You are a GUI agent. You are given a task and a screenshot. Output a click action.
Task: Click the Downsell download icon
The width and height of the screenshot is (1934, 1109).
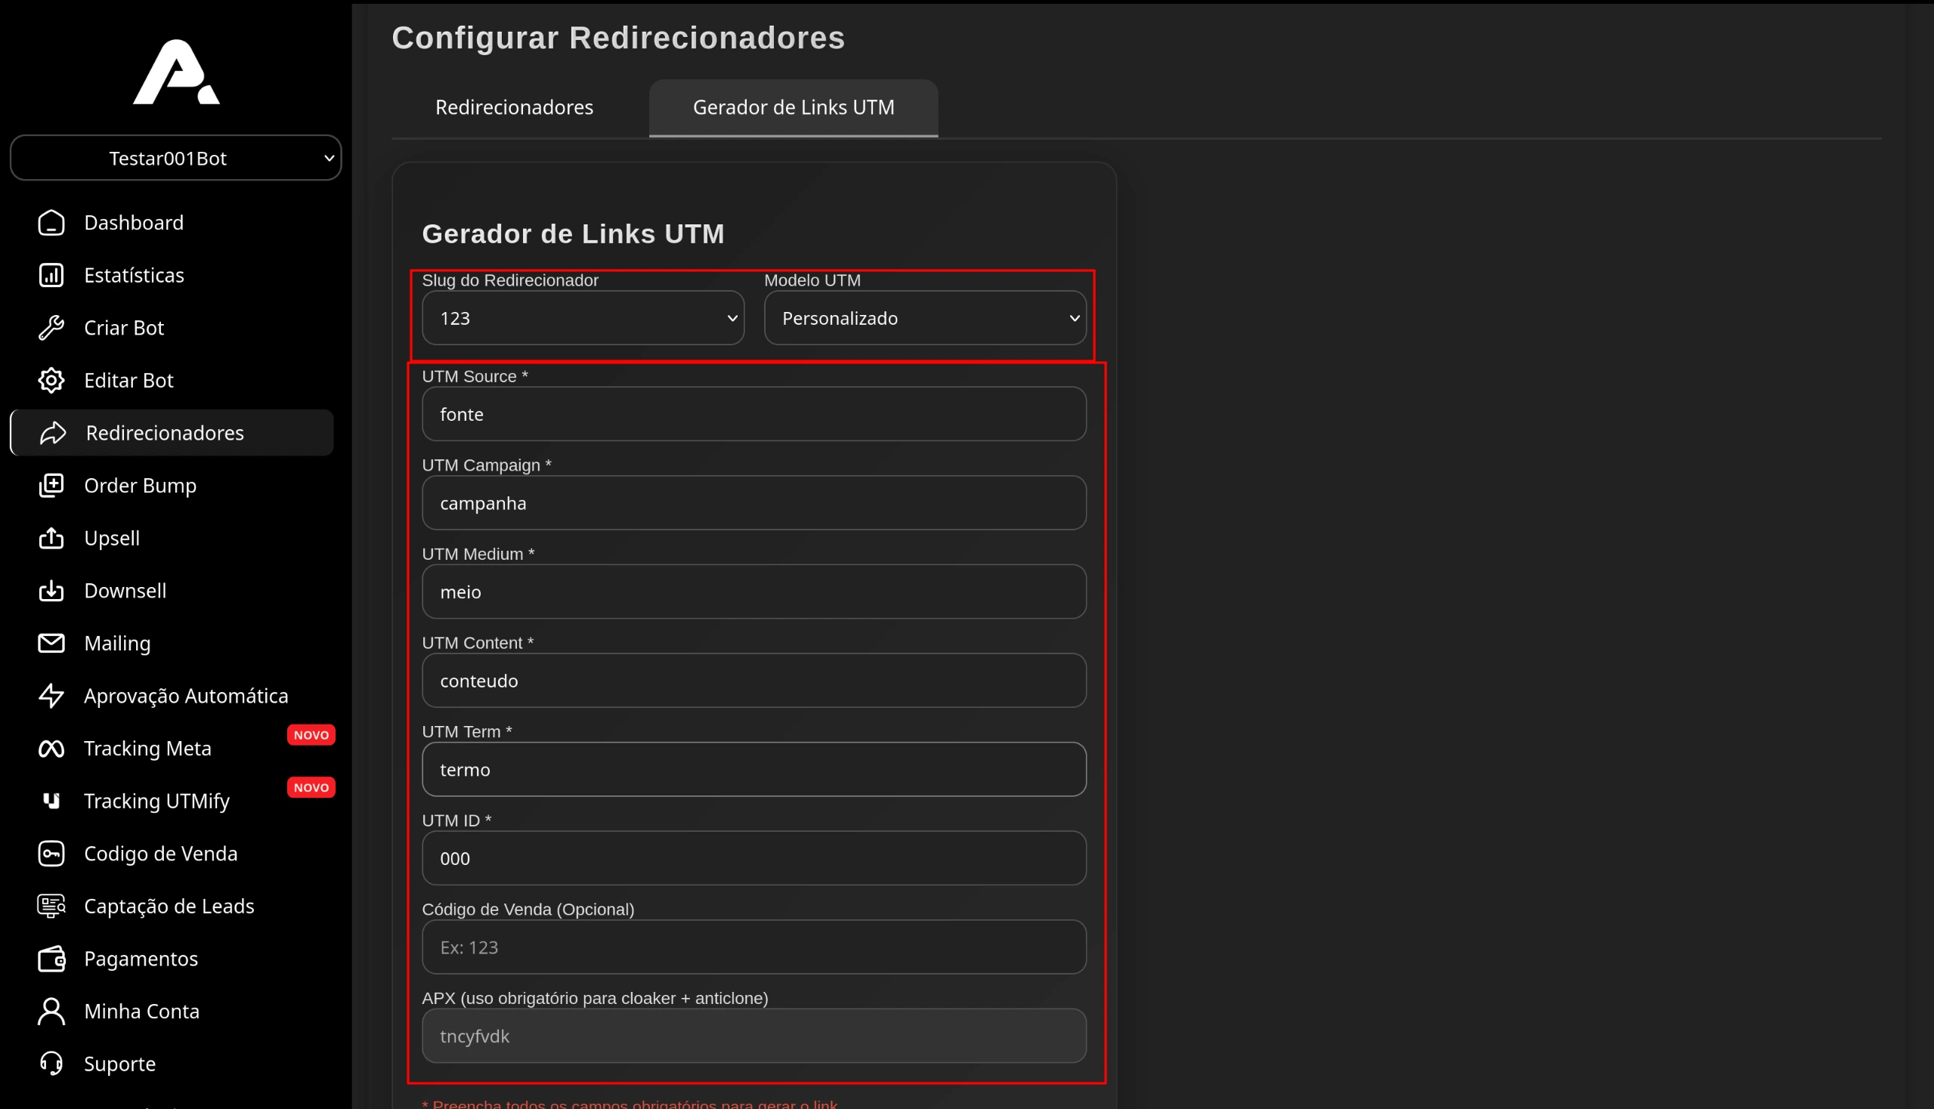tap(51, 590)
